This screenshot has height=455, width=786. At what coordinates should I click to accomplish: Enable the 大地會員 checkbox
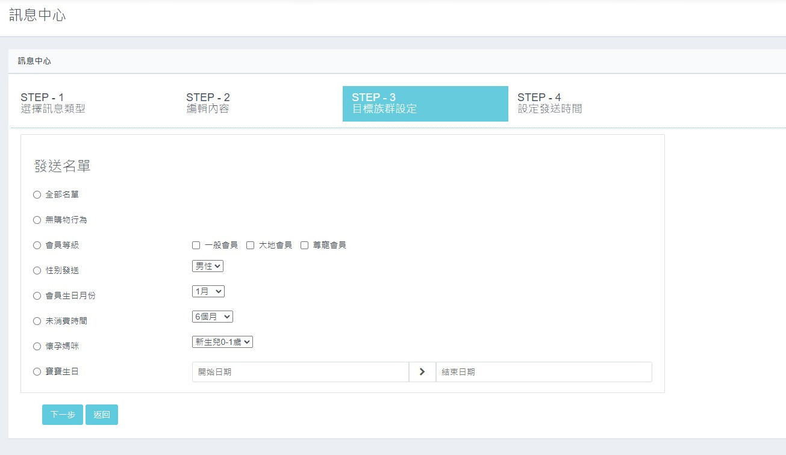coord(250,245)
